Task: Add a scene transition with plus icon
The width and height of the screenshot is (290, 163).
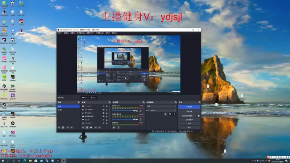Action: coord(166,114)
